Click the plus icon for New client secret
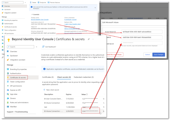This screenshot has width=171, height=121. pyautogui.click(x=44, y=89)
